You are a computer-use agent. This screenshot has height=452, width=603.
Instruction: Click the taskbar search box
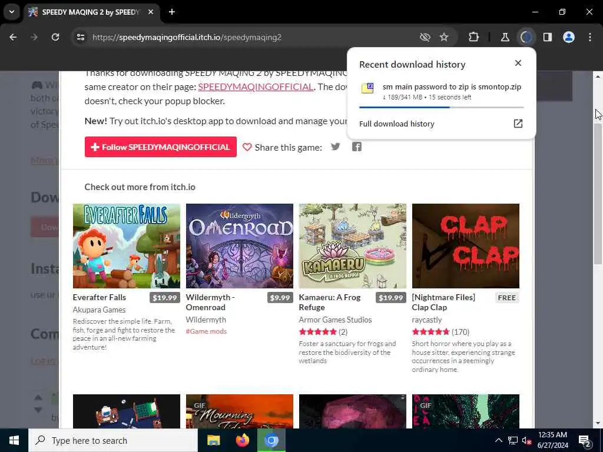tap(113, 440)
